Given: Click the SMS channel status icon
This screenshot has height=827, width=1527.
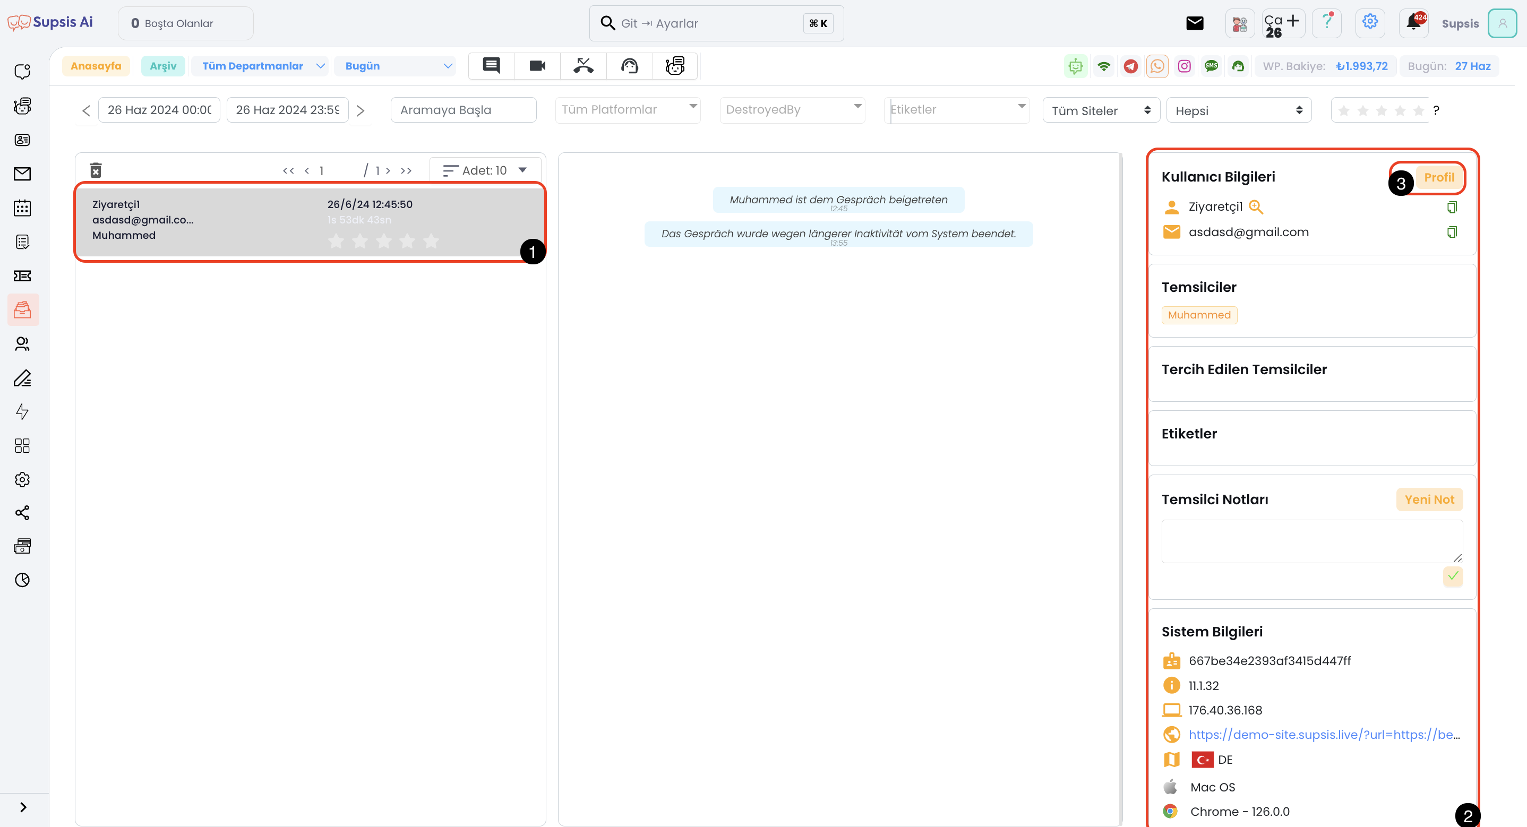Looking at the screenshot, I should [1212, 66].
